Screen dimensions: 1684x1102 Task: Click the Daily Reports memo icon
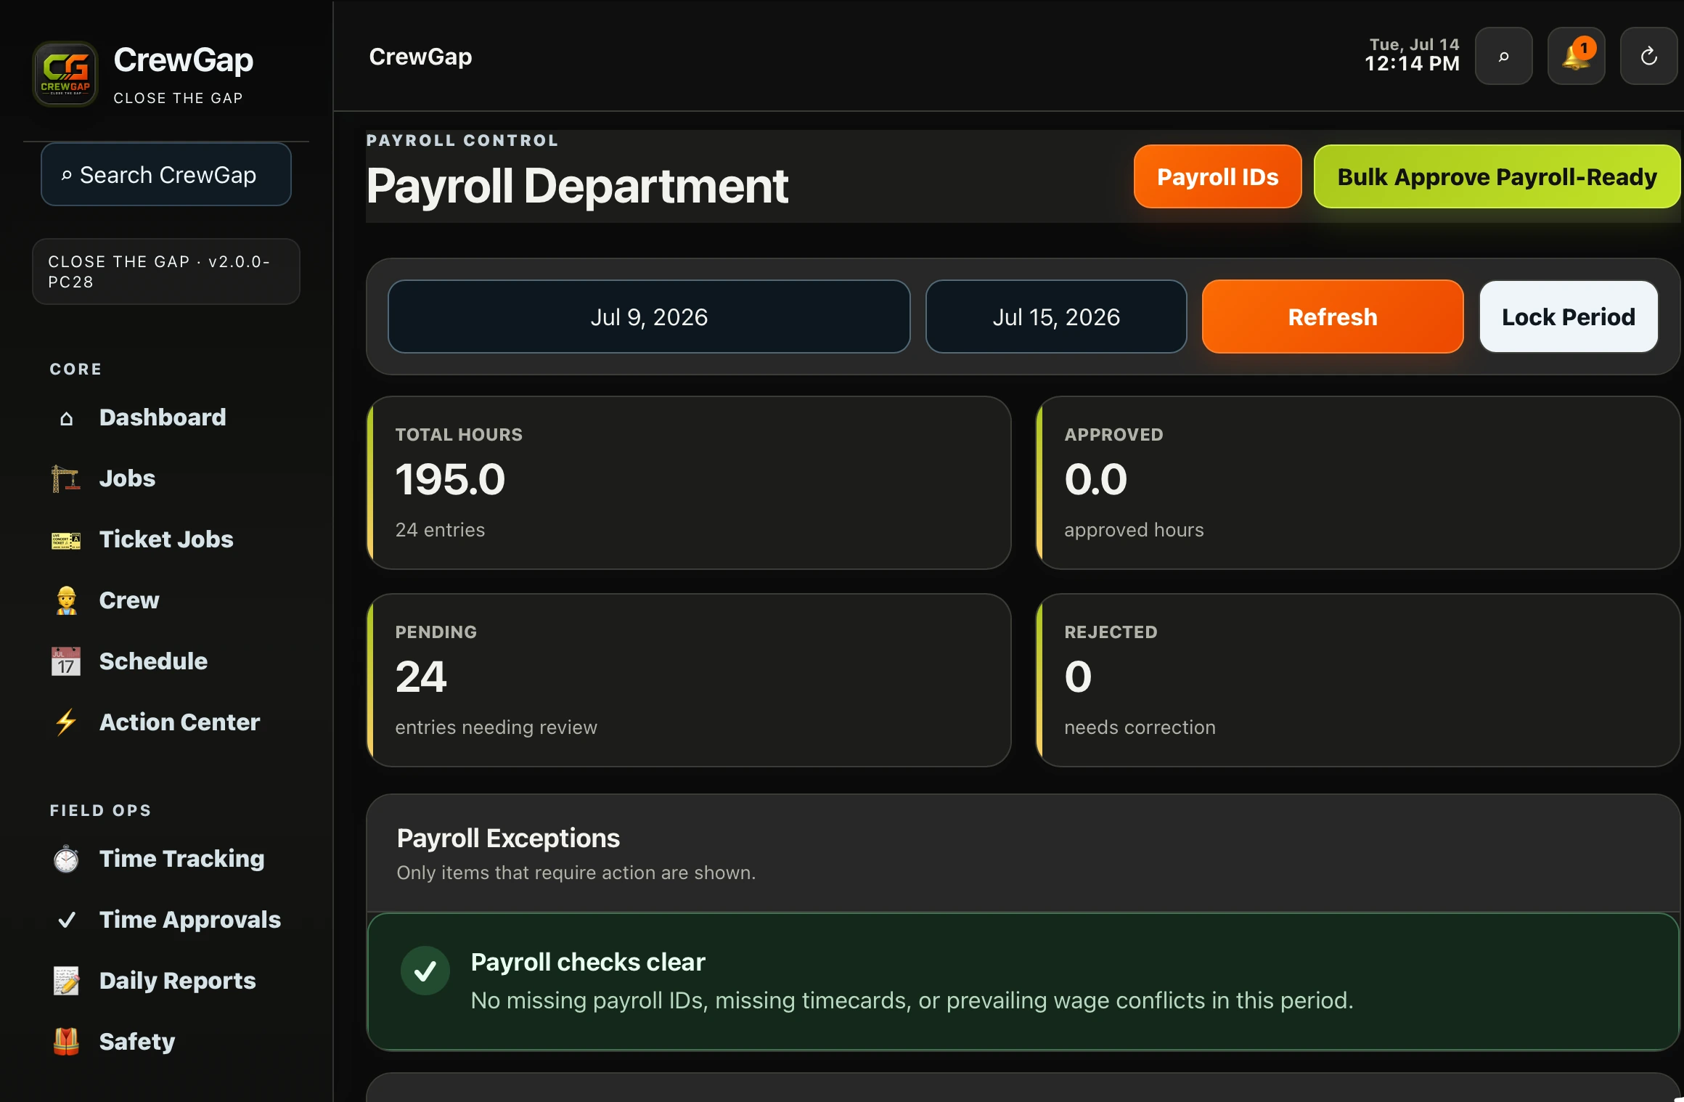[x=66, y=981]
